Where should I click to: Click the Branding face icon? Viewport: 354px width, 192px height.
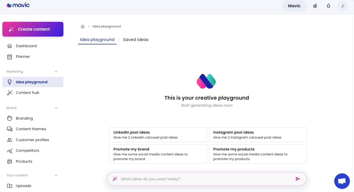click(x=10, y=118)
